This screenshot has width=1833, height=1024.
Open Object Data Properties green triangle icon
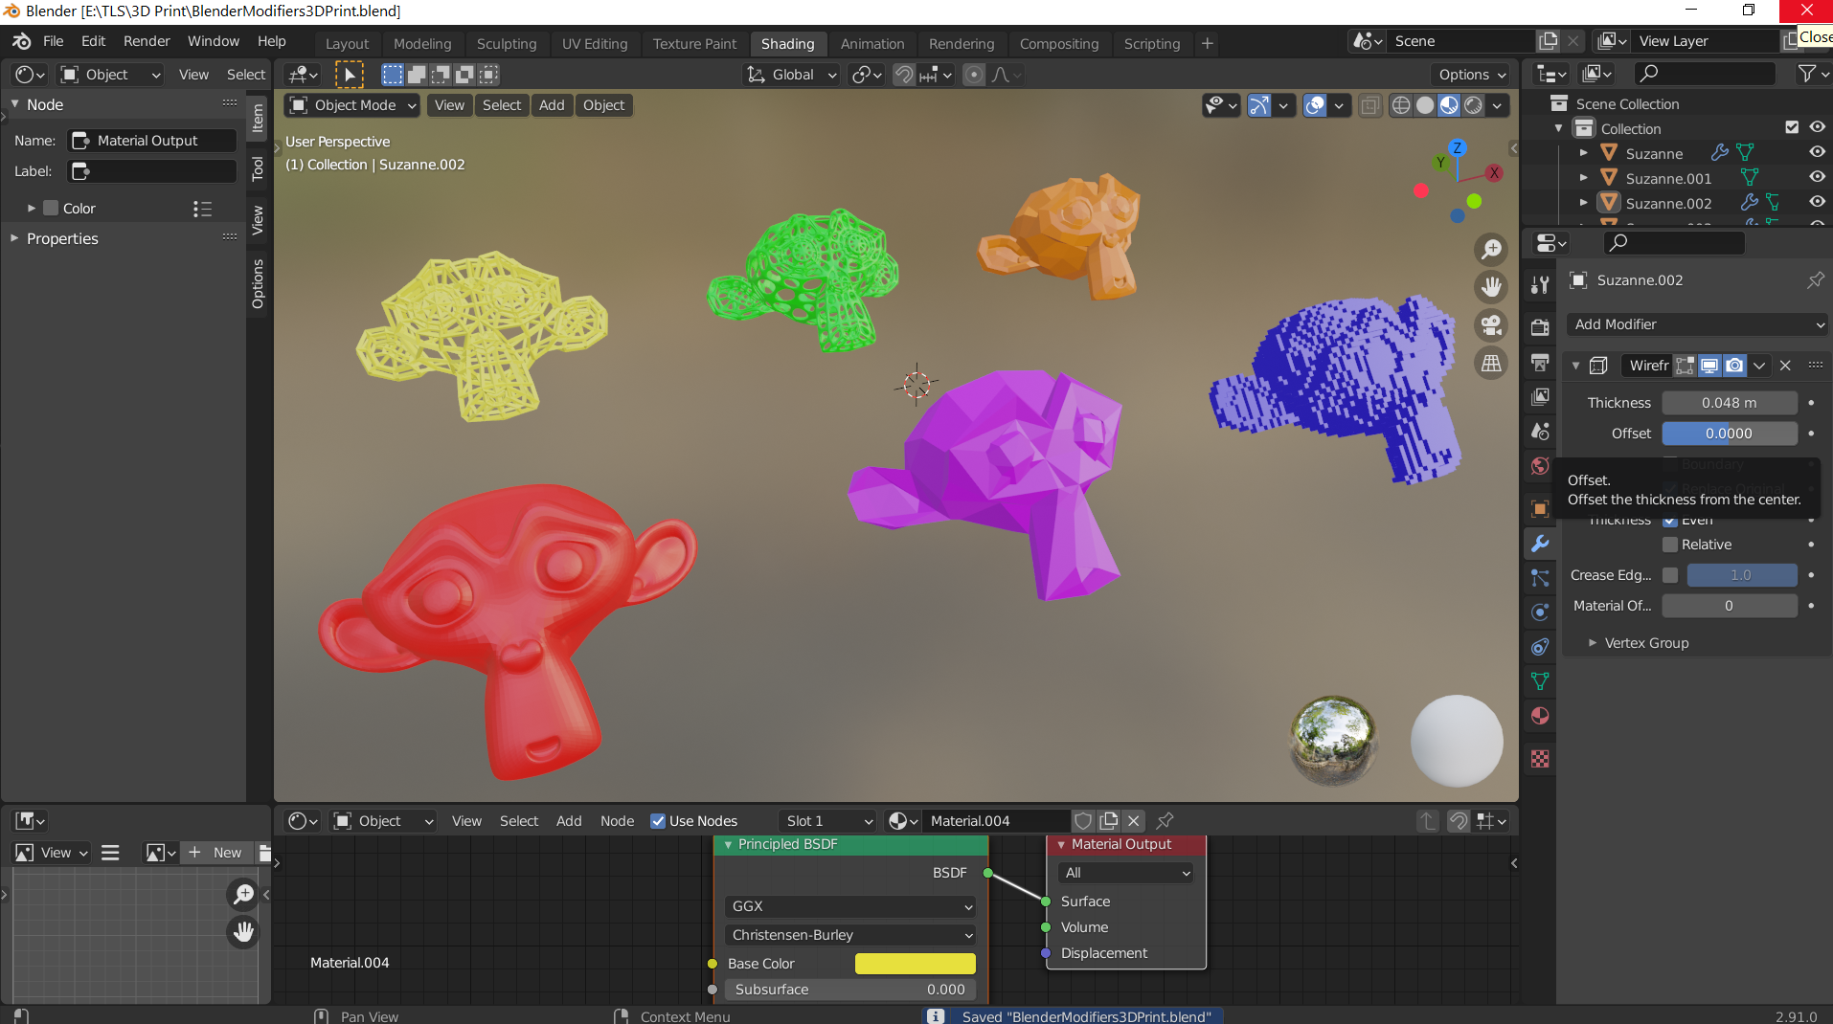pyautogui.click(x=1539, y=681)
